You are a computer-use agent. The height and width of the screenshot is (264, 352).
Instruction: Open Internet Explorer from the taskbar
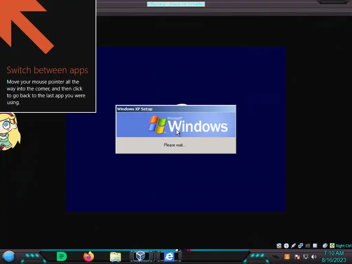169,256
